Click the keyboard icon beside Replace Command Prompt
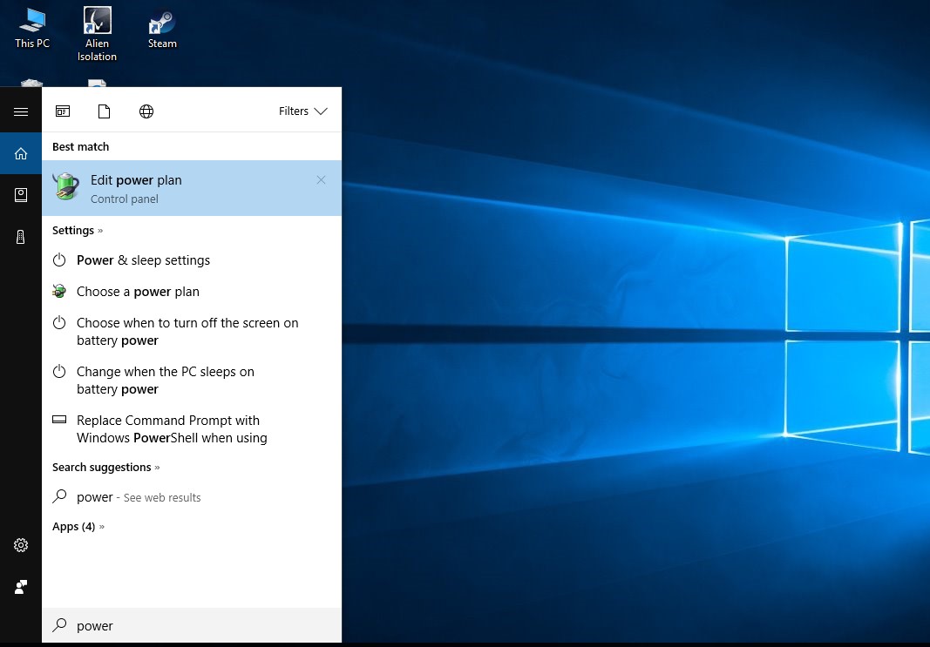The image size is (930, 647). pyautogui.click(x=59, y=420)
